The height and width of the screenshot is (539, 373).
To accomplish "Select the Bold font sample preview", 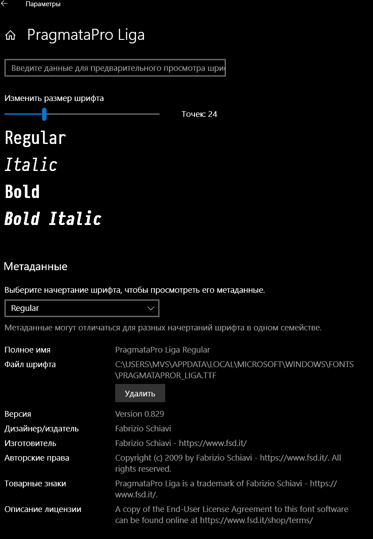I will [x=21, y=191].
